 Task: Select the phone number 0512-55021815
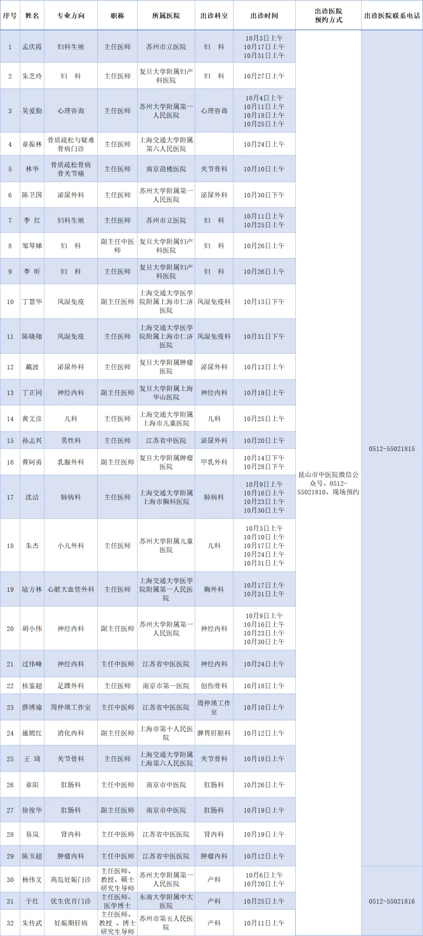(x=392, y=449)
